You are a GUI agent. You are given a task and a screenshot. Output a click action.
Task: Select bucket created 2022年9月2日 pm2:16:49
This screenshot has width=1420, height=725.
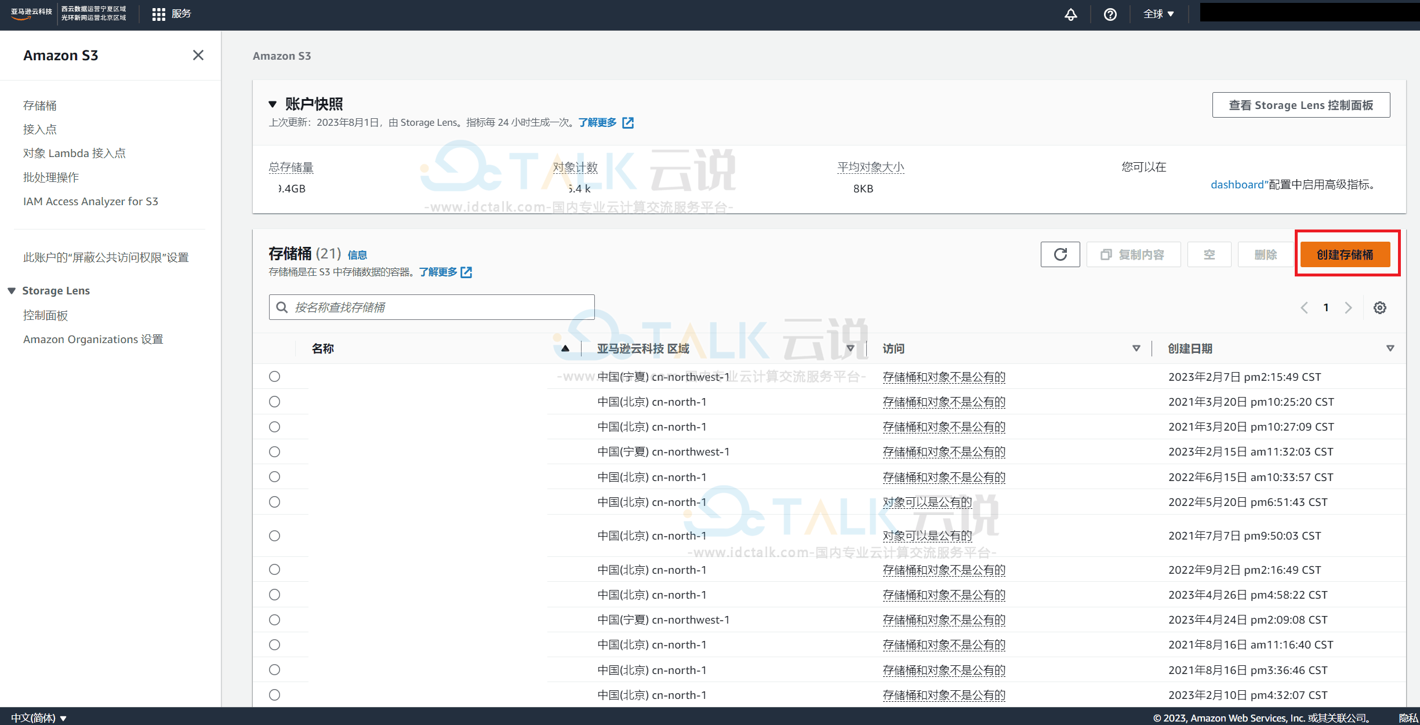pyautogui.click(x=275, y=570)
